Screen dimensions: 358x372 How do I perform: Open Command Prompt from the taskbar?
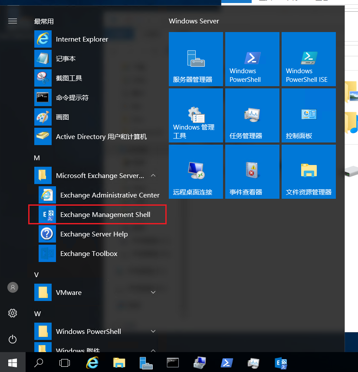(173, 362)
